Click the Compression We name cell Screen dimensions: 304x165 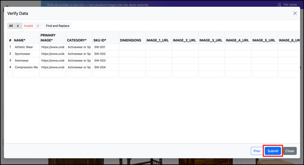(26, 67)
